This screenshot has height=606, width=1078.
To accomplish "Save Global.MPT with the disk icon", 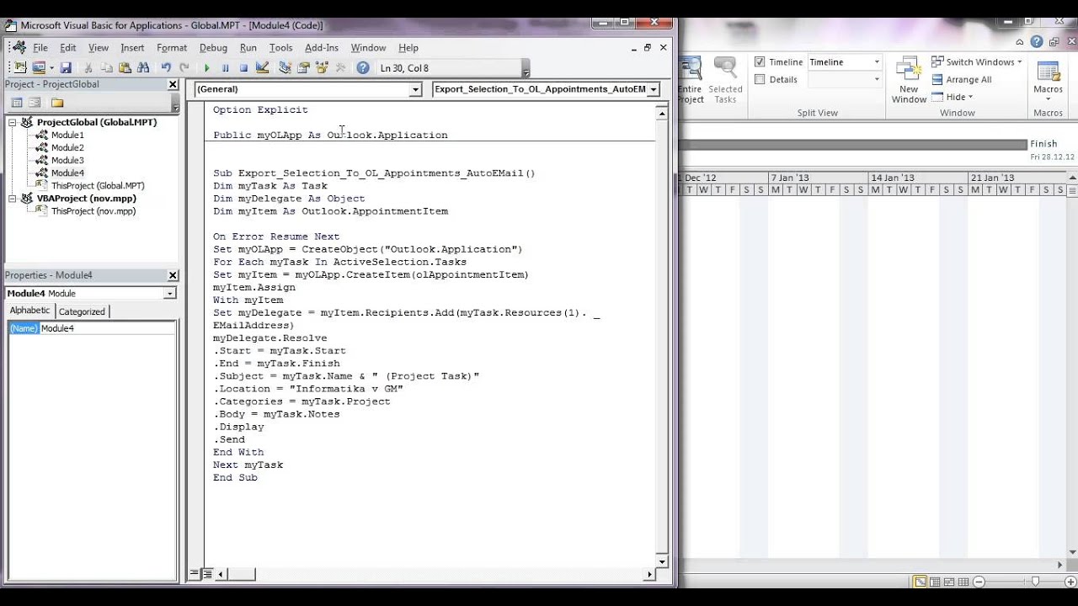I will [65, 67].
